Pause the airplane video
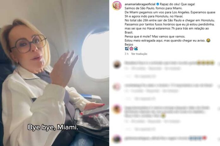 54,73
